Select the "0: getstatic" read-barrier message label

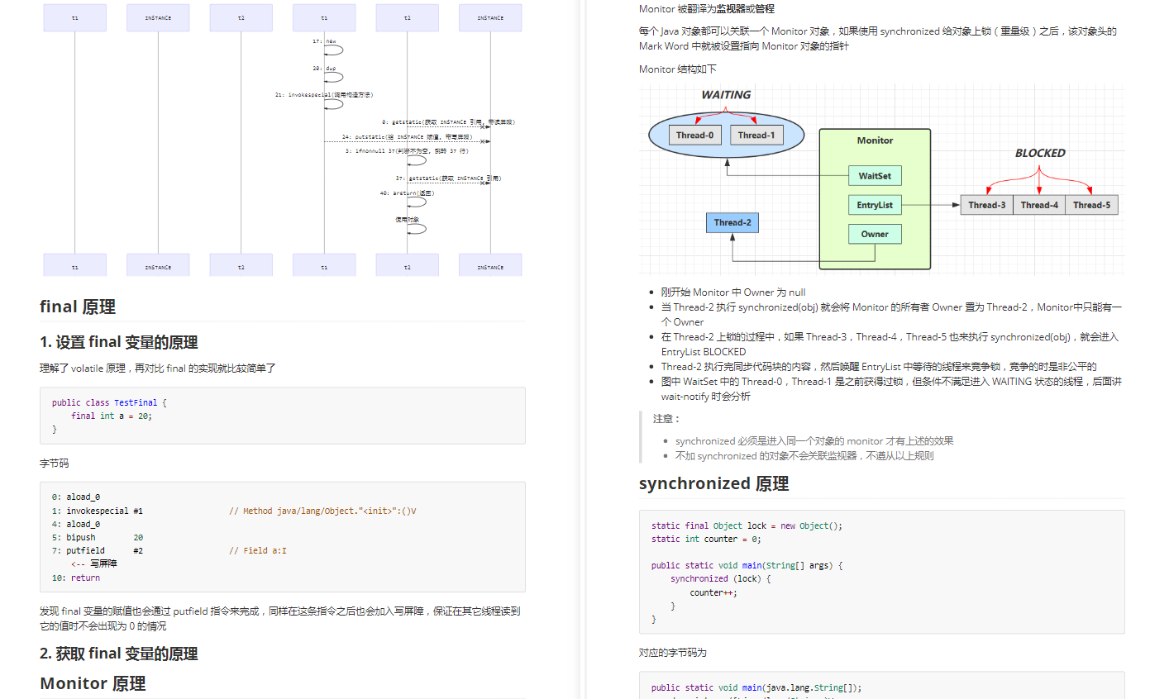[x=448, y=122]
